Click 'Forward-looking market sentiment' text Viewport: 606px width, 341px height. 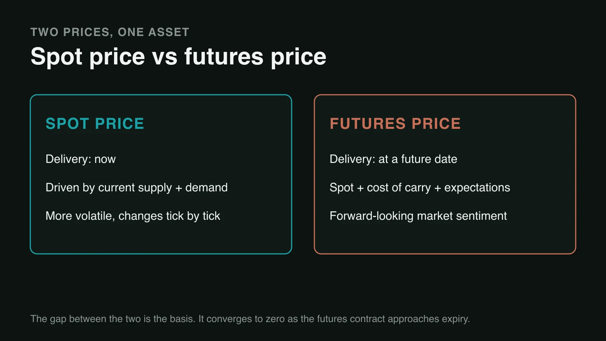pyautogui.click(x=418, y=216)
